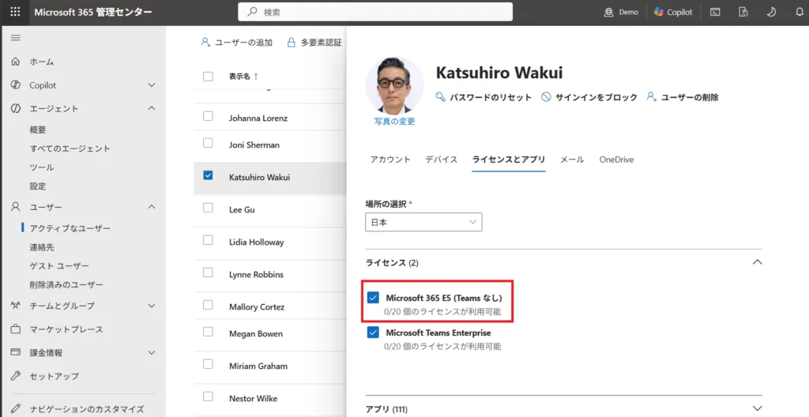Switch to the アカウント tab
Viewport: 809px width, 417px height.
tap(390, 160)
